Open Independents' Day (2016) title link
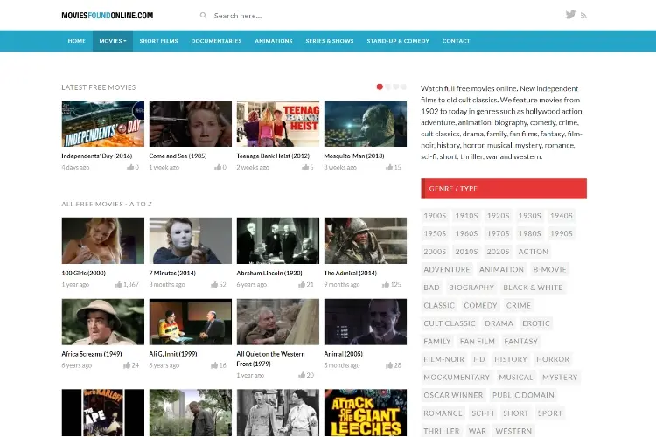 click(x=96, y=156)
